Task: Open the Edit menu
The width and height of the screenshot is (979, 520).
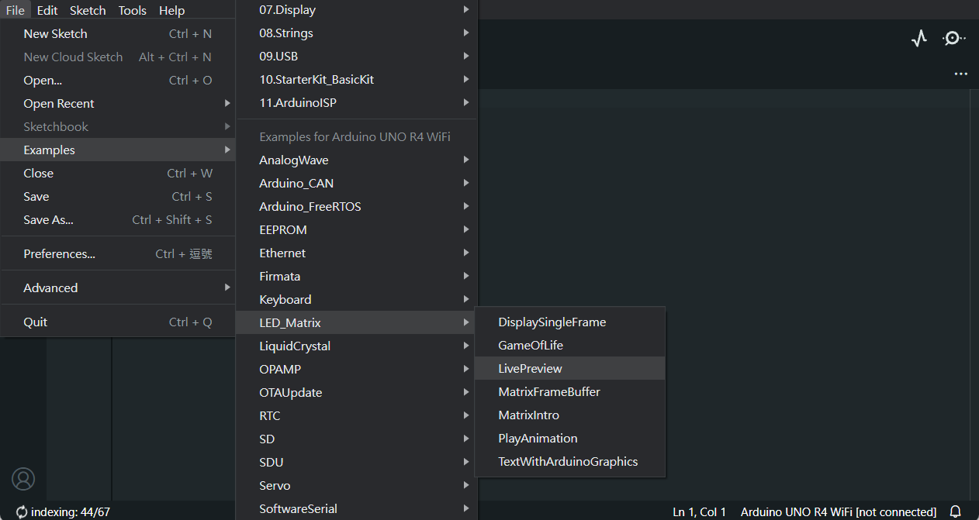Action: (x=47, y=10)
